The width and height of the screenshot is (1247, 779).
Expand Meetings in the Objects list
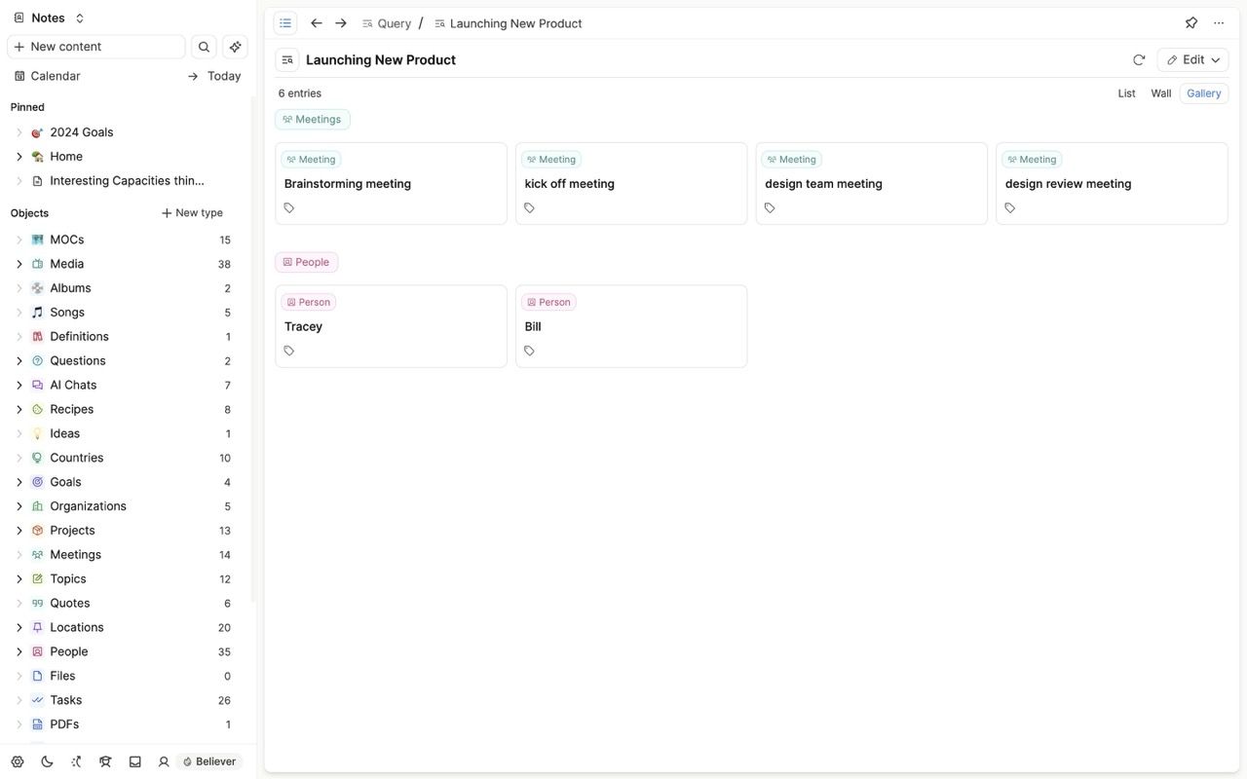[x=19, y=554]
